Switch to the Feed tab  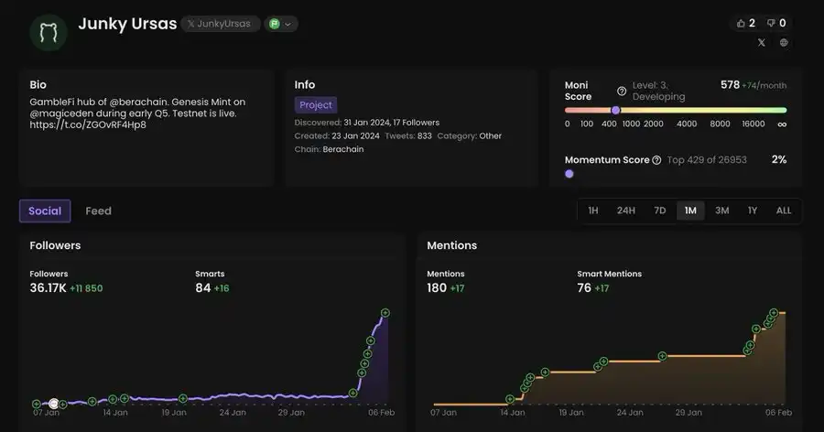(98, 211)
